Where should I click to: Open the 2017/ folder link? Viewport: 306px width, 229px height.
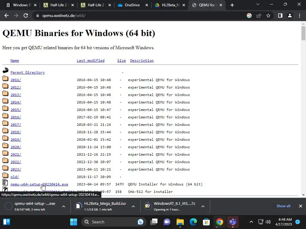(16, 125)
